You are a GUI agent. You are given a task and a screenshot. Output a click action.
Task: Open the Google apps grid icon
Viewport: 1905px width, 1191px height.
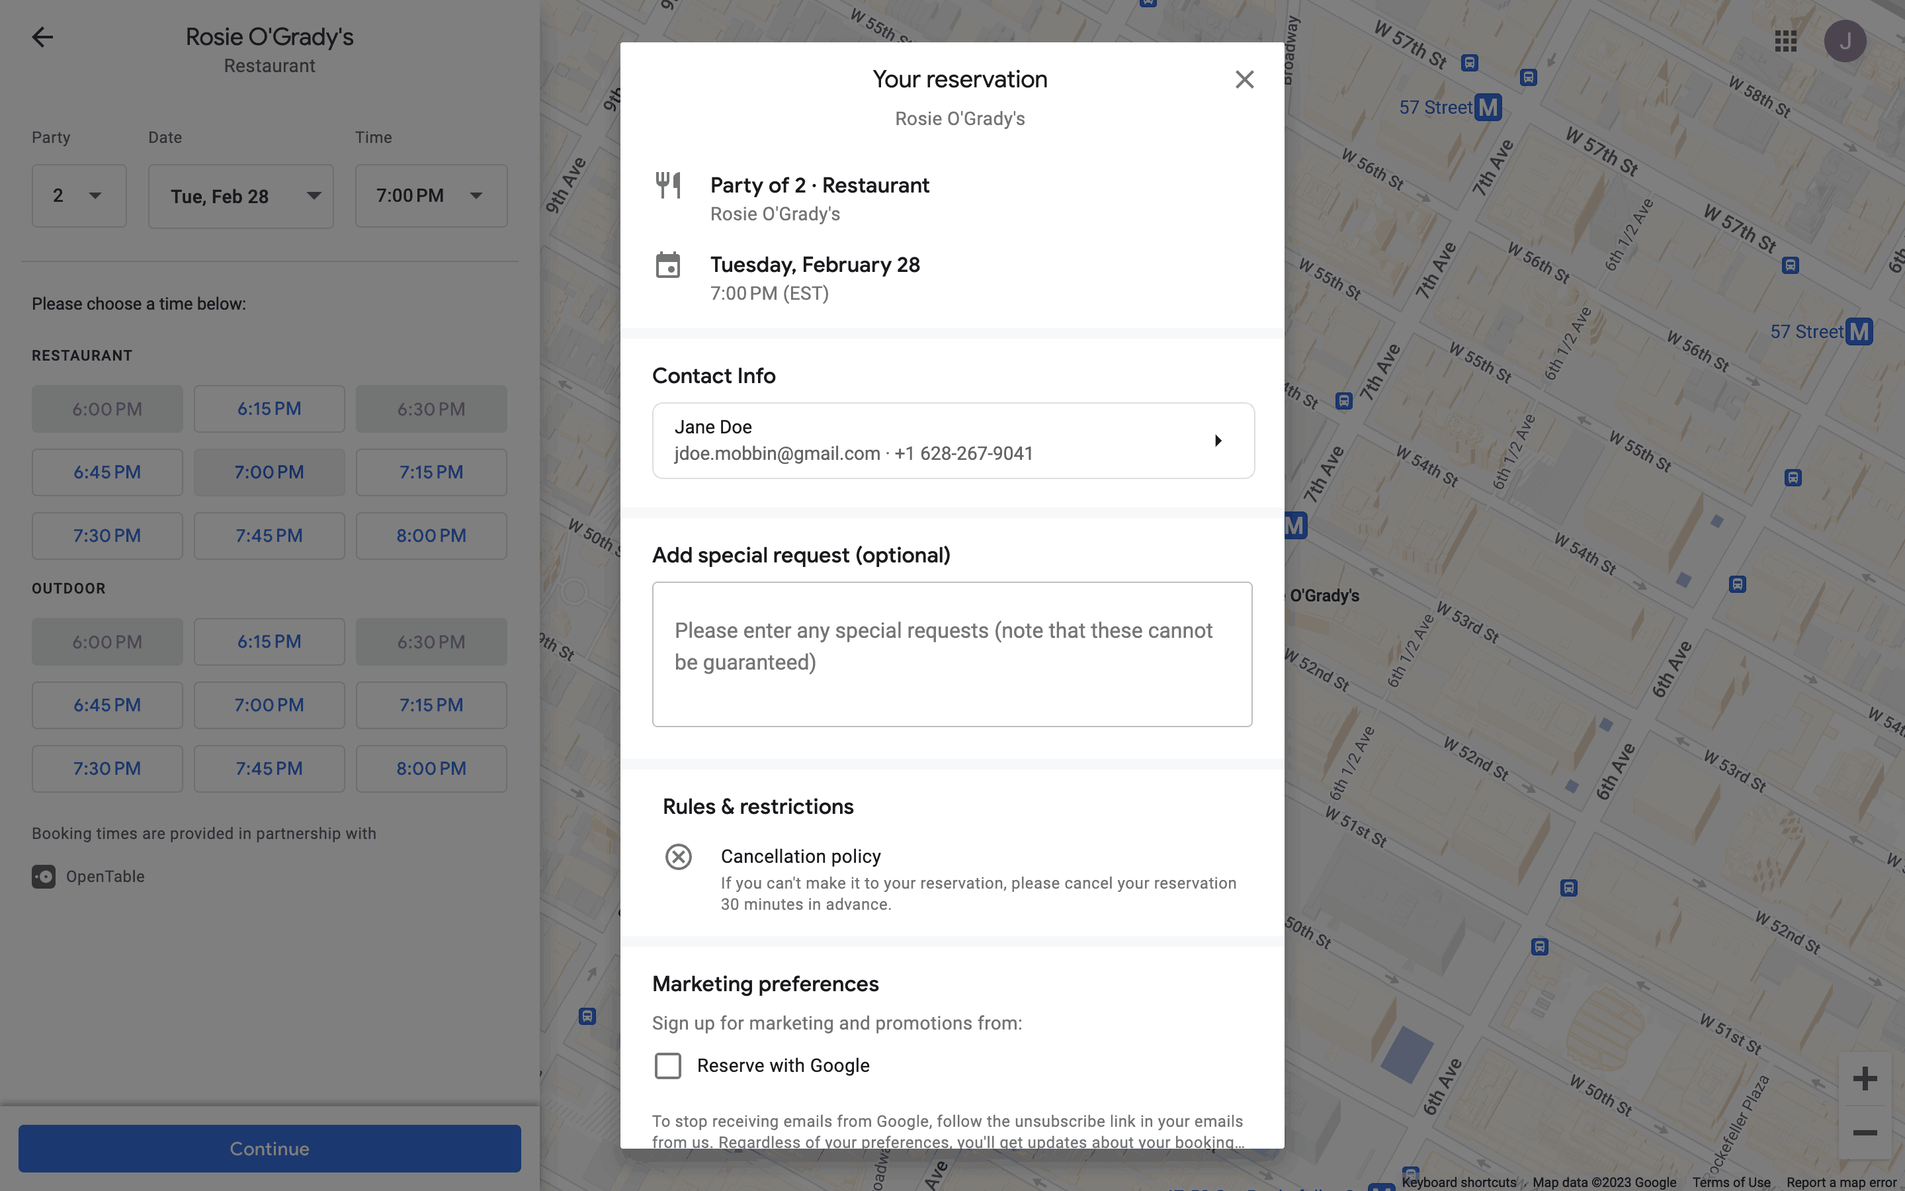(x=1785, y=41)
